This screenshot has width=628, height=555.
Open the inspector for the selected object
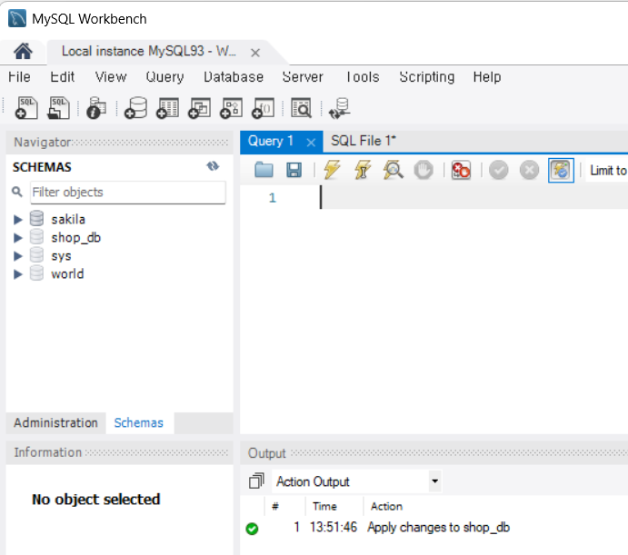pyautogui.click(x=96, y=108)
